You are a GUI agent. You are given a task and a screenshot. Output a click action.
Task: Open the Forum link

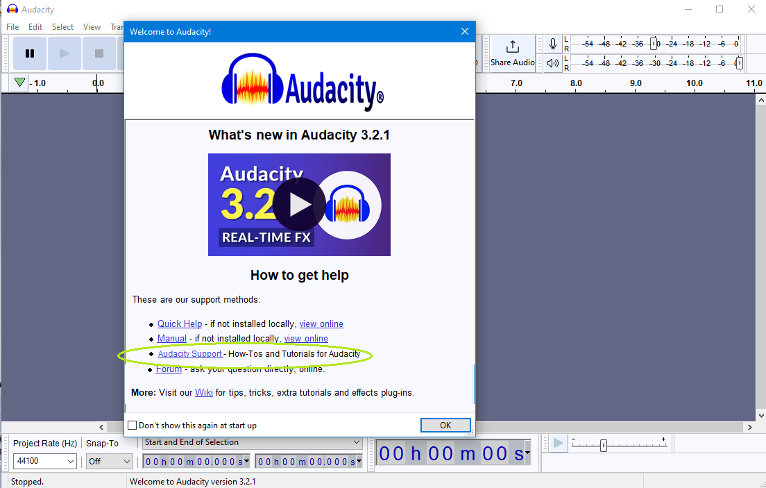pos(169,369)
